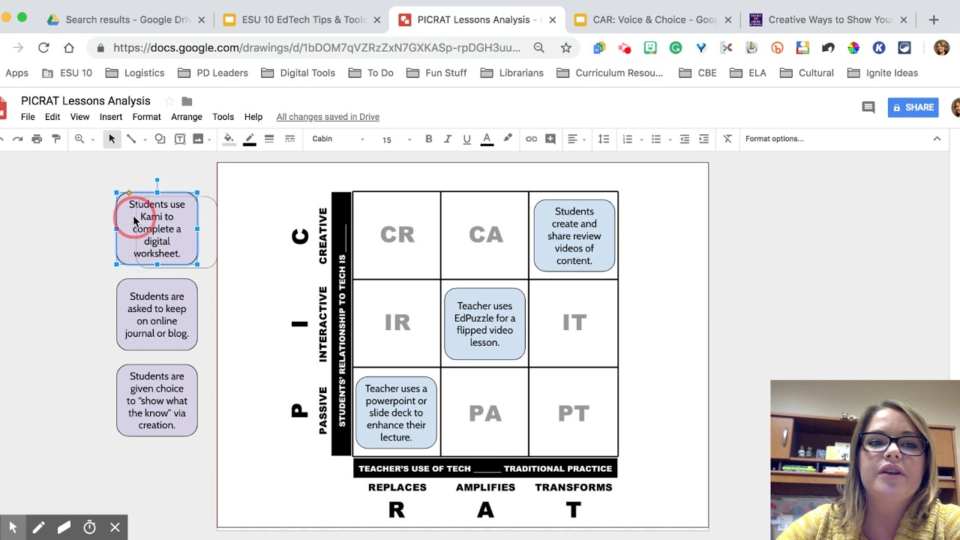Open the Edit menu
960x540 pixels.
pyautogui.click(x=52, y=117)
